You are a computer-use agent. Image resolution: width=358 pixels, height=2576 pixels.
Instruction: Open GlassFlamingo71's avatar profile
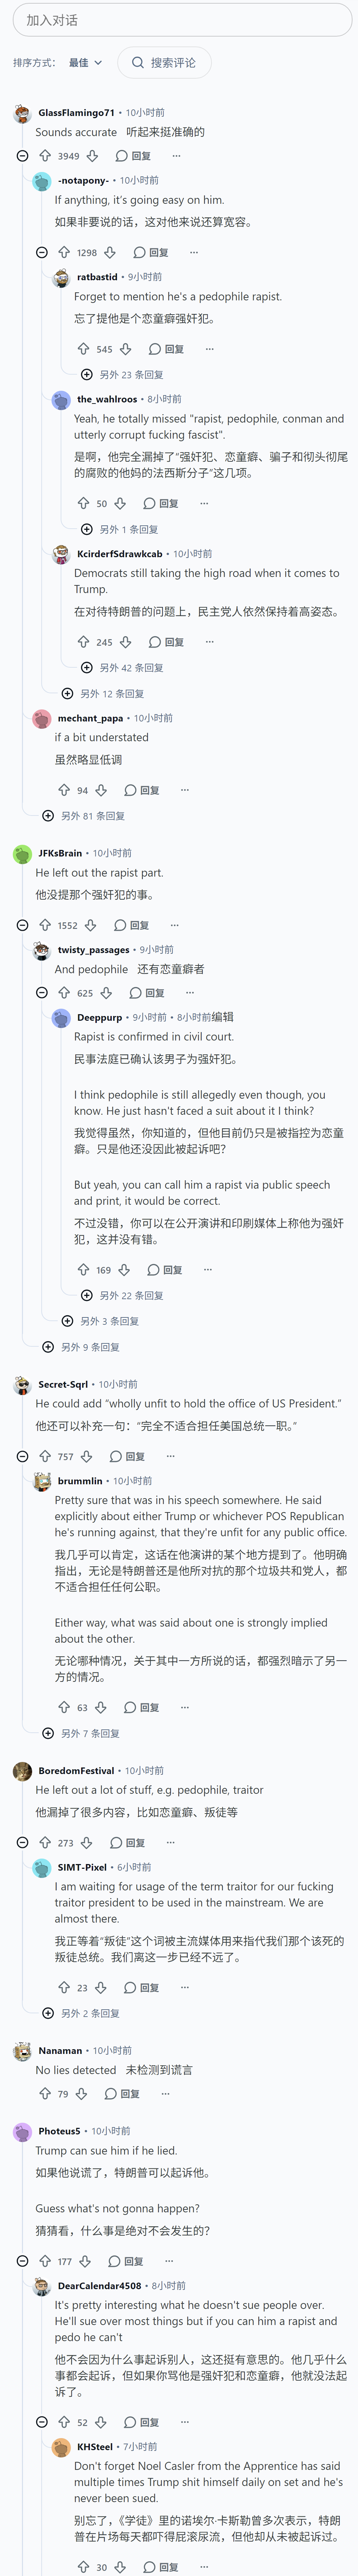22,113
